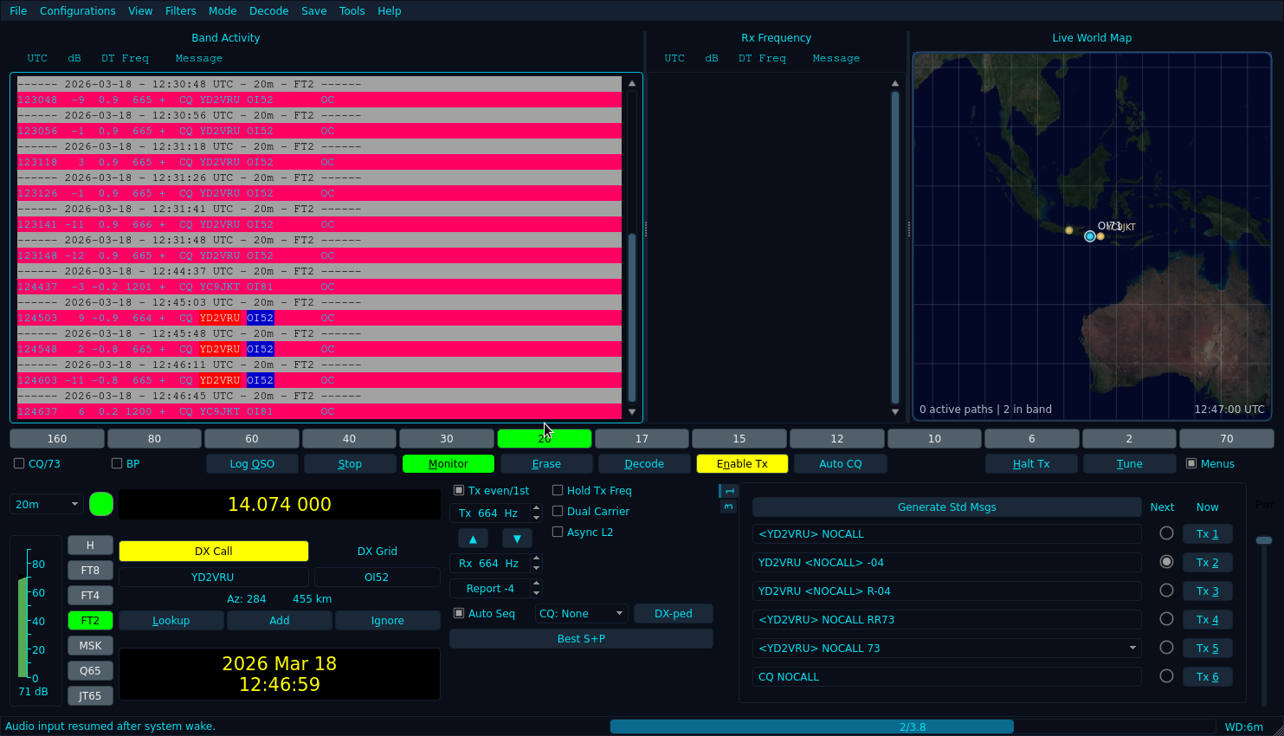
Task: Click the H mode button
Action: point(90,546)
